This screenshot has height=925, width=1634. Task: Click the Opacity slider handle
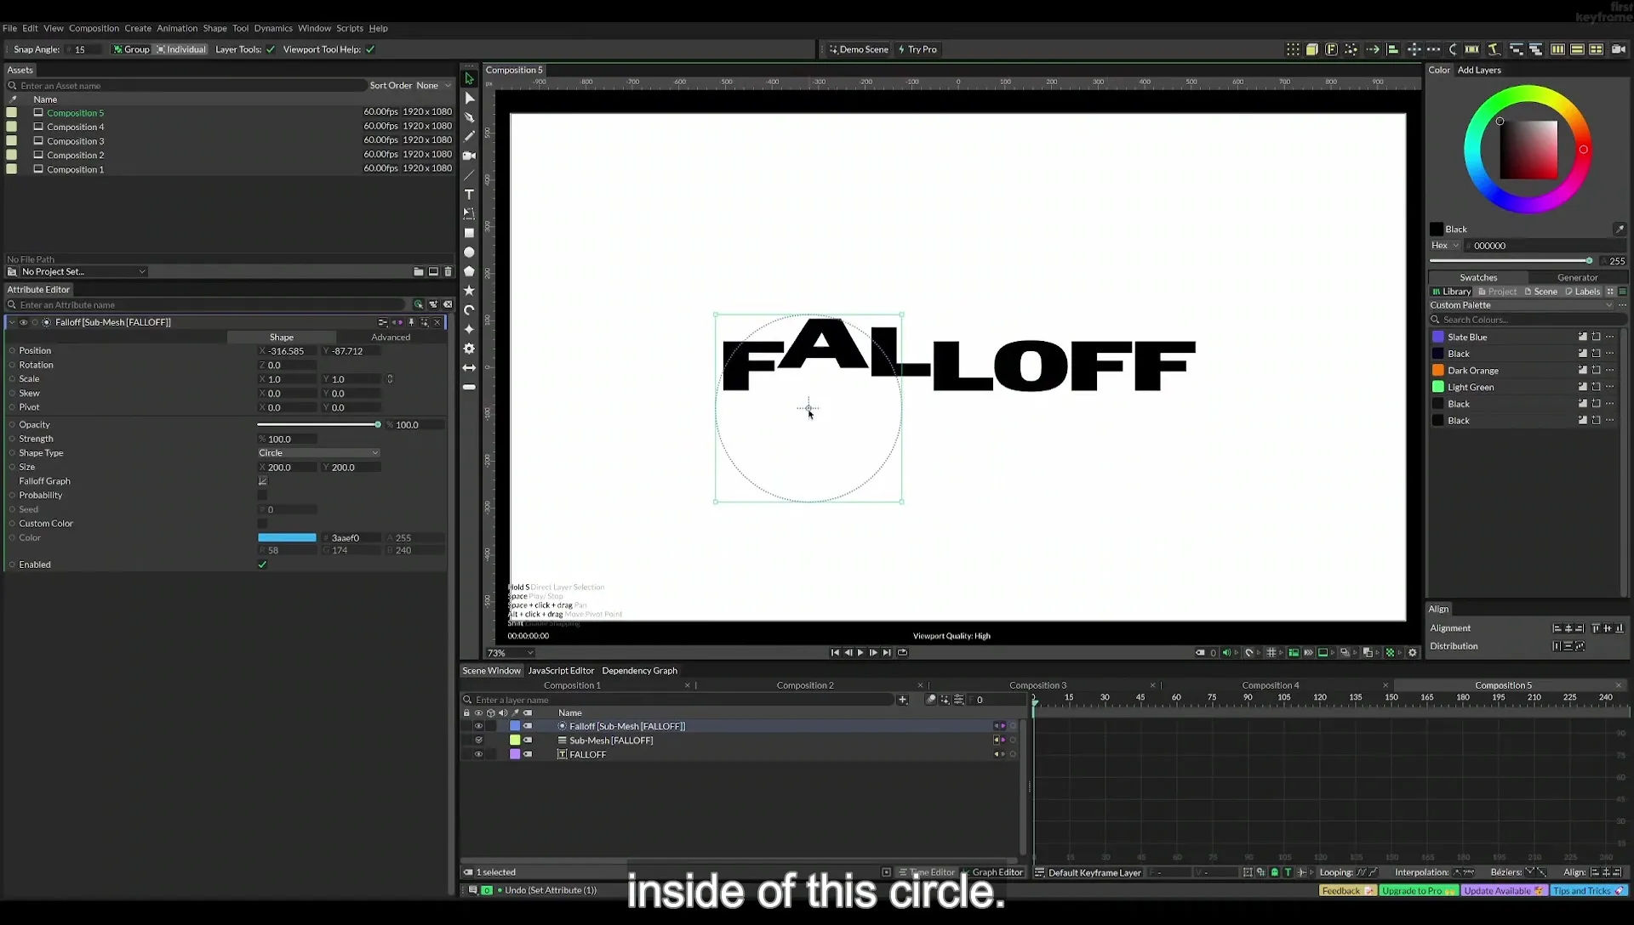(378, 425)
